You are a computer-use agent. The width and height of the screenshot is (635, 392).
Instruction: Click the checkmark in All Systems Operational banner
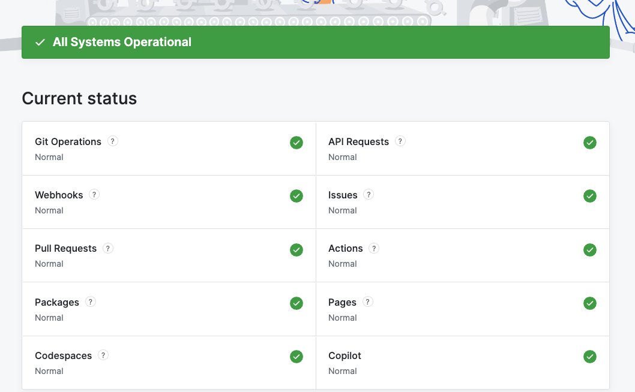click(x=40, y=42)
